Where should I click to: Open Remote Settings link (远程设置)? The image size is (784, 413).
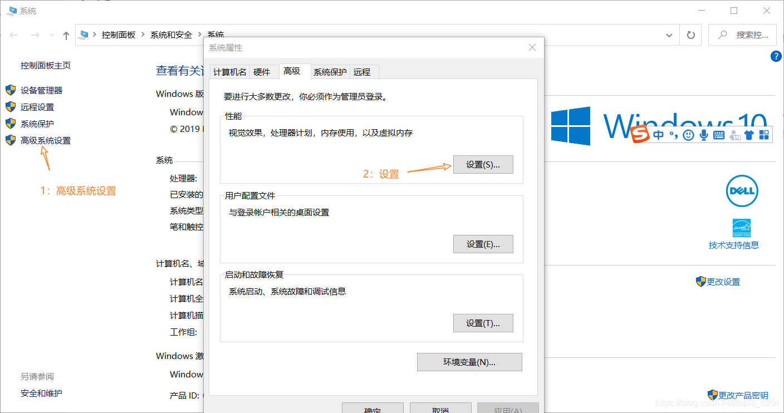pos(37,107)
